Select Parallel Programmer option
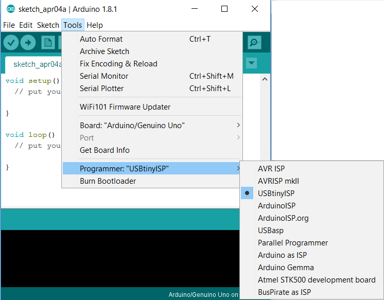 311,243
